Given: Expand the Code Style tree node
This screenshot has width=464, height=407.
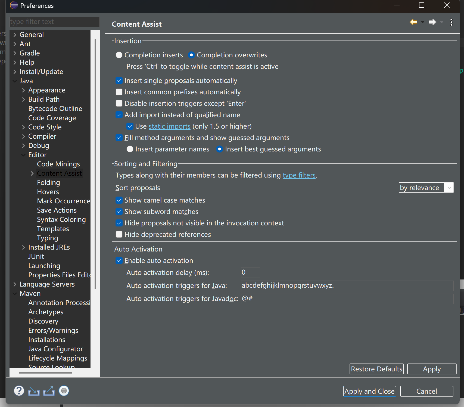Looking at the screenshot, I should 23,127.
